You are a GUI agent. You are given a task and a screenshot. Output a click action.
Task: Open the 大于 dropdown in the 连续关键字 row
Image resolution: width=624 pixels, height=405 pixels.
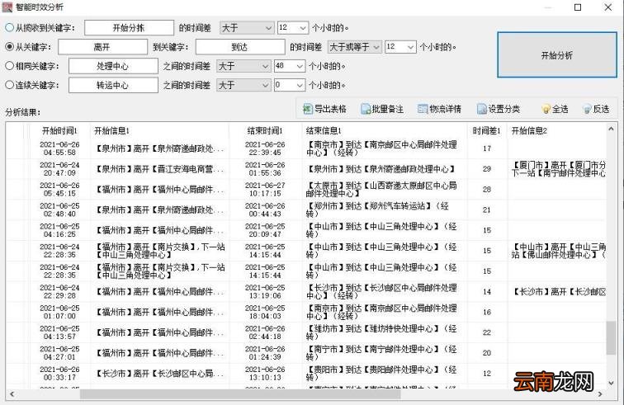[243, 85]
